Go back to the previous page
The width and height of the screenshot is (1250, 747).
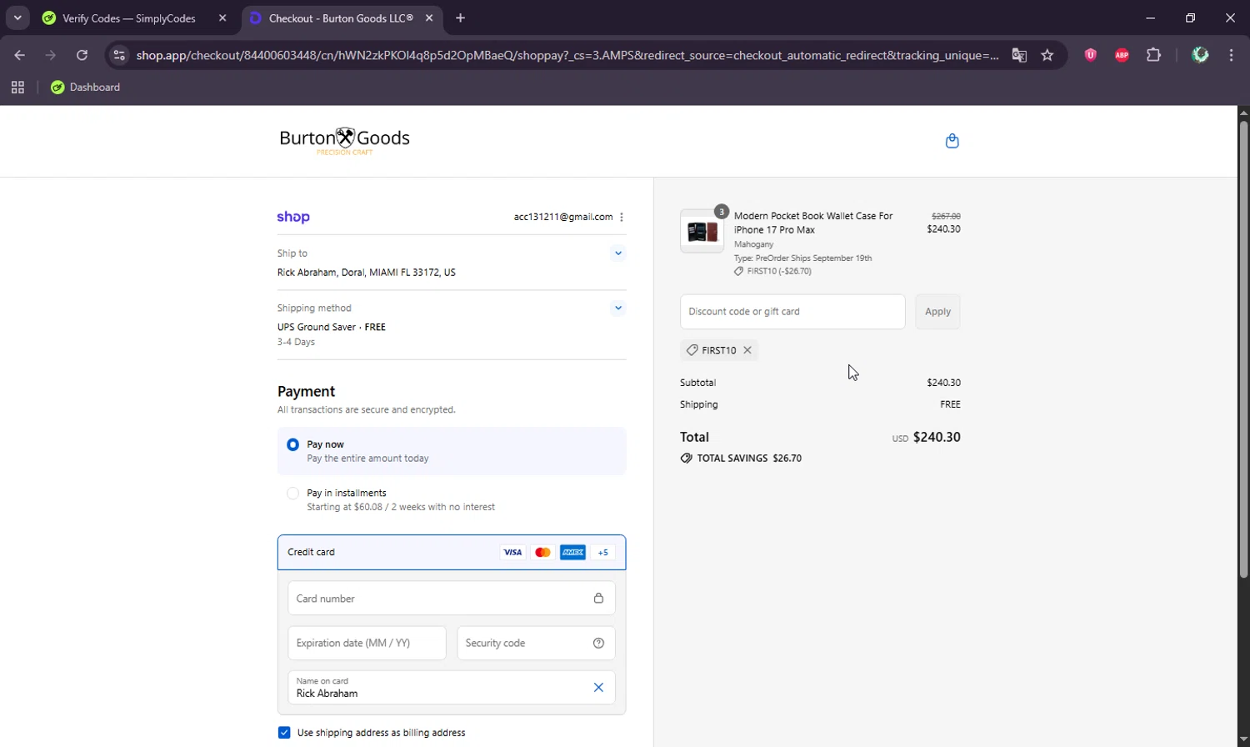point(19,55)
